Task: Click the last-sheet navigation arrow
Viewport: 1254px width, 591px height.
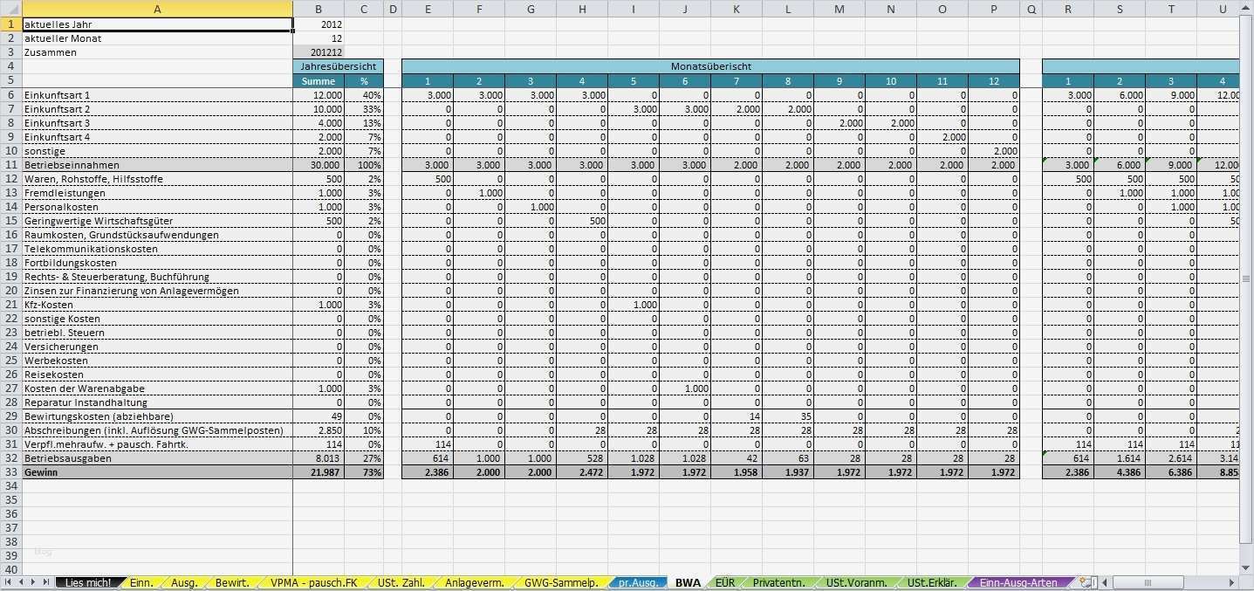Action: click(x=47, y=581)
